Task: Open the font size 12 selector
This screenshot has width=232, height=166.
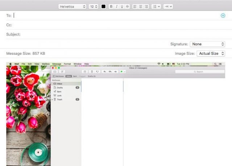Action: 94,7
